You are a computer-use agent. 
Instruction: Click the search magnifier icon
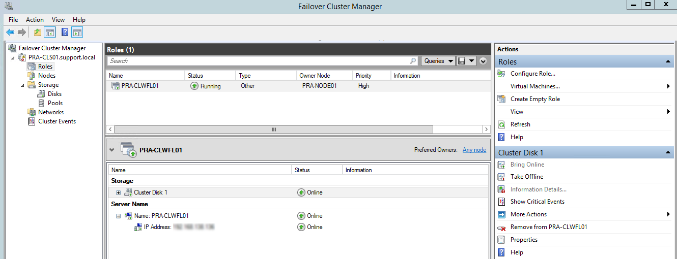(x=413, y=61)
